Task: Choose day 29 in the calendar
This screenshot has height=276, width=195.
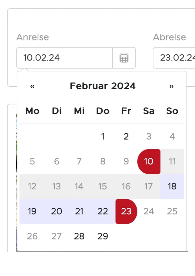Action: [103, 236]
